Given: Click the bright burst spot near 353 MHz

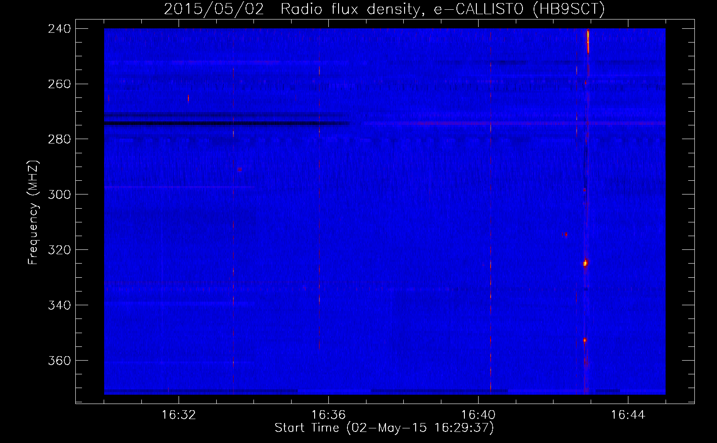Looking at the screenshot, I should pyautogui.click(x=585, y=340).
